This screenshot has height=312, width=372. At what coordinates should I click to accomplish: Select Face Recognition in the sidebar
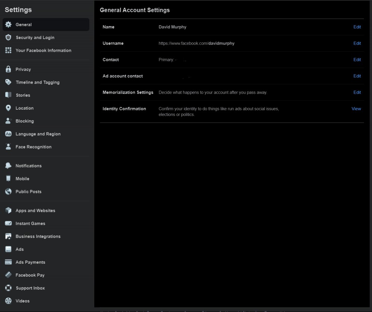click(46, 147)
